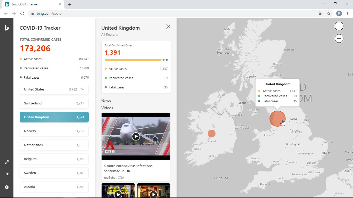Click Active cases 1337 in map tooltip
The height and width of the screenshot is (198, 353).
(x=277, y=91)
